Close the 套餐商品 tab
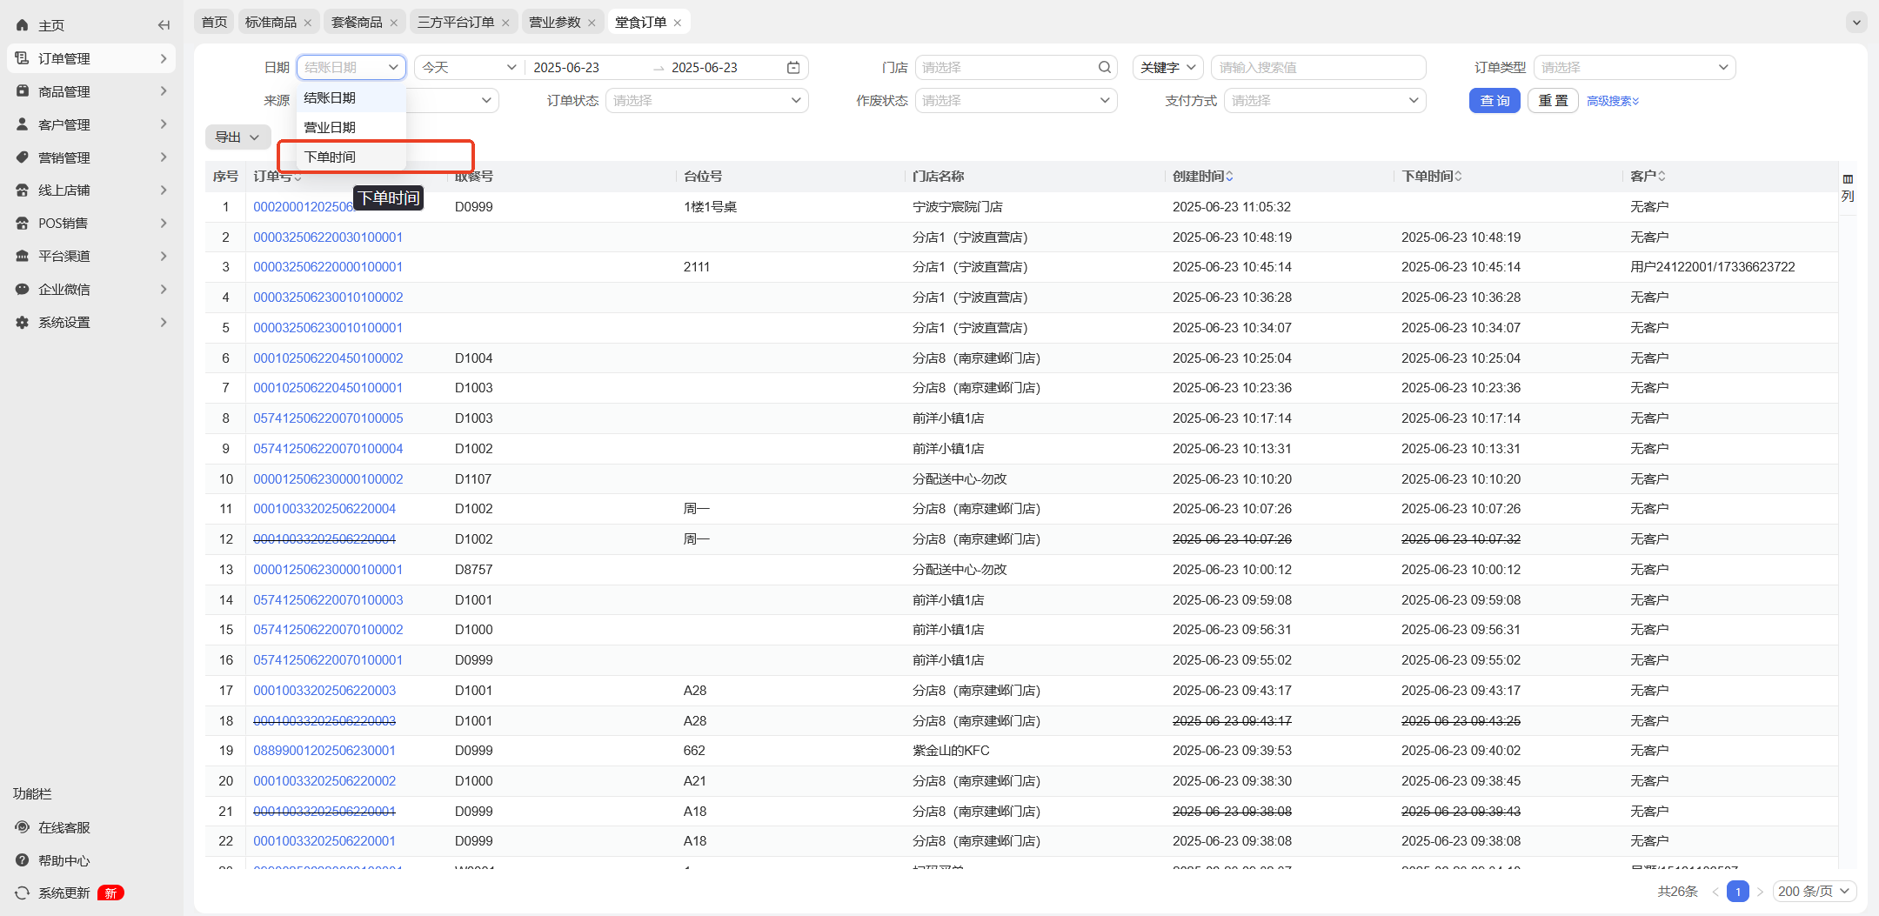The height and width of the screenshot is (916, 1879). (394, 23)
